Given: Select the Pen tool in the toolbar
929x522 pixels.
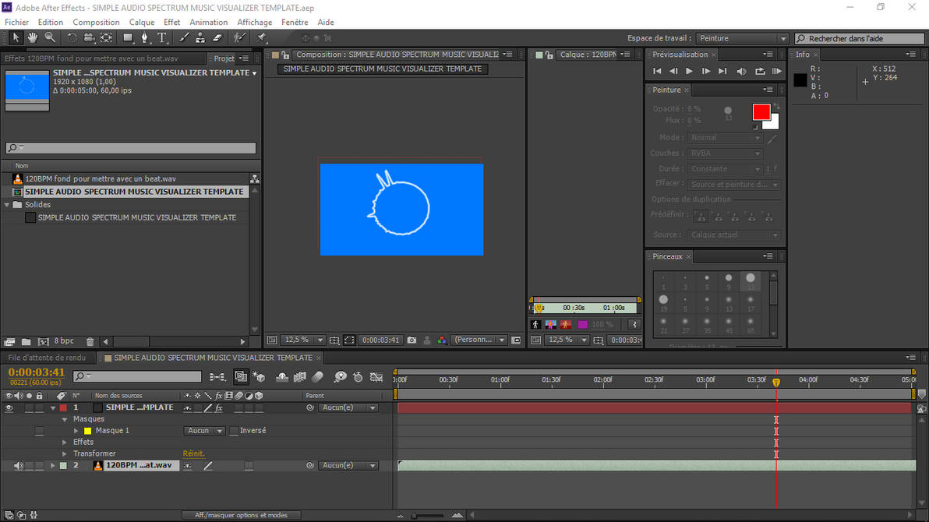Looking at the screenshot, I should [145, 37].
